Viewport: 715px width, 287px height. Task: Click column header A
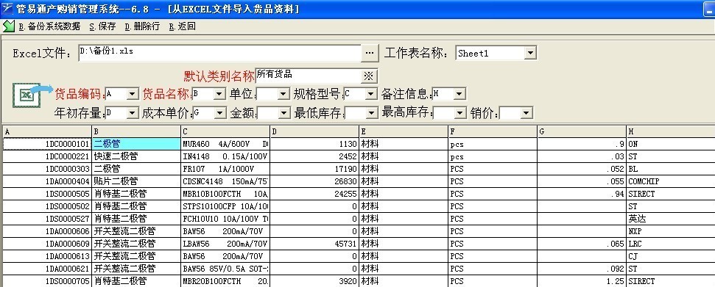click(47, 132)
